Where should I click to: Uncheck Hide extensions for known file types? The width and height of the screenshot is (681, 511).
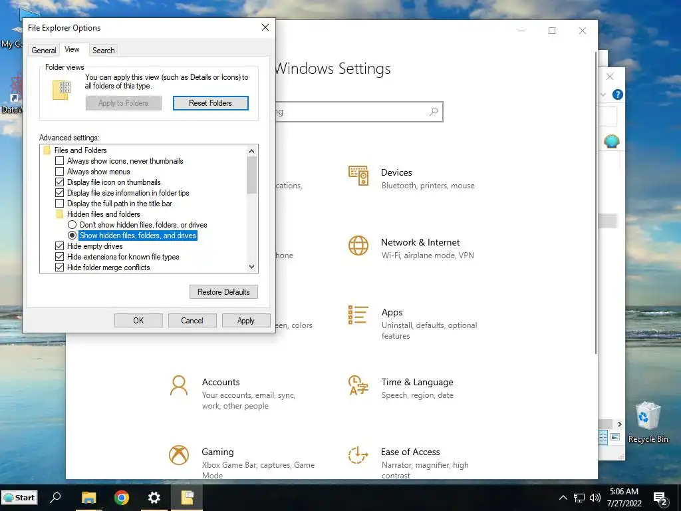pos(59,257)
